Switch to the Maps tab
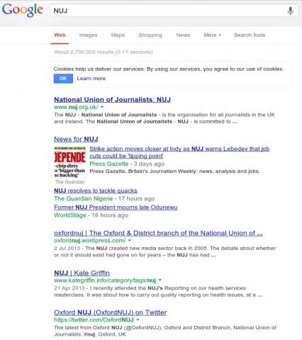 pyautogui.click(x=118, y=35)
